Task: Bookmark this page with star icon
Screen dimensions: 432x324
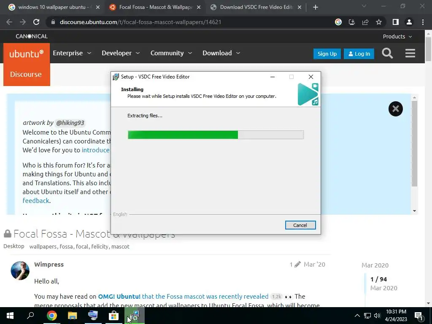Action: [x=379, y=22]
